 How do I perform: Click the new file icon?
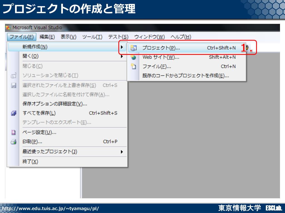pyautogui.click(x=134, y=67)
